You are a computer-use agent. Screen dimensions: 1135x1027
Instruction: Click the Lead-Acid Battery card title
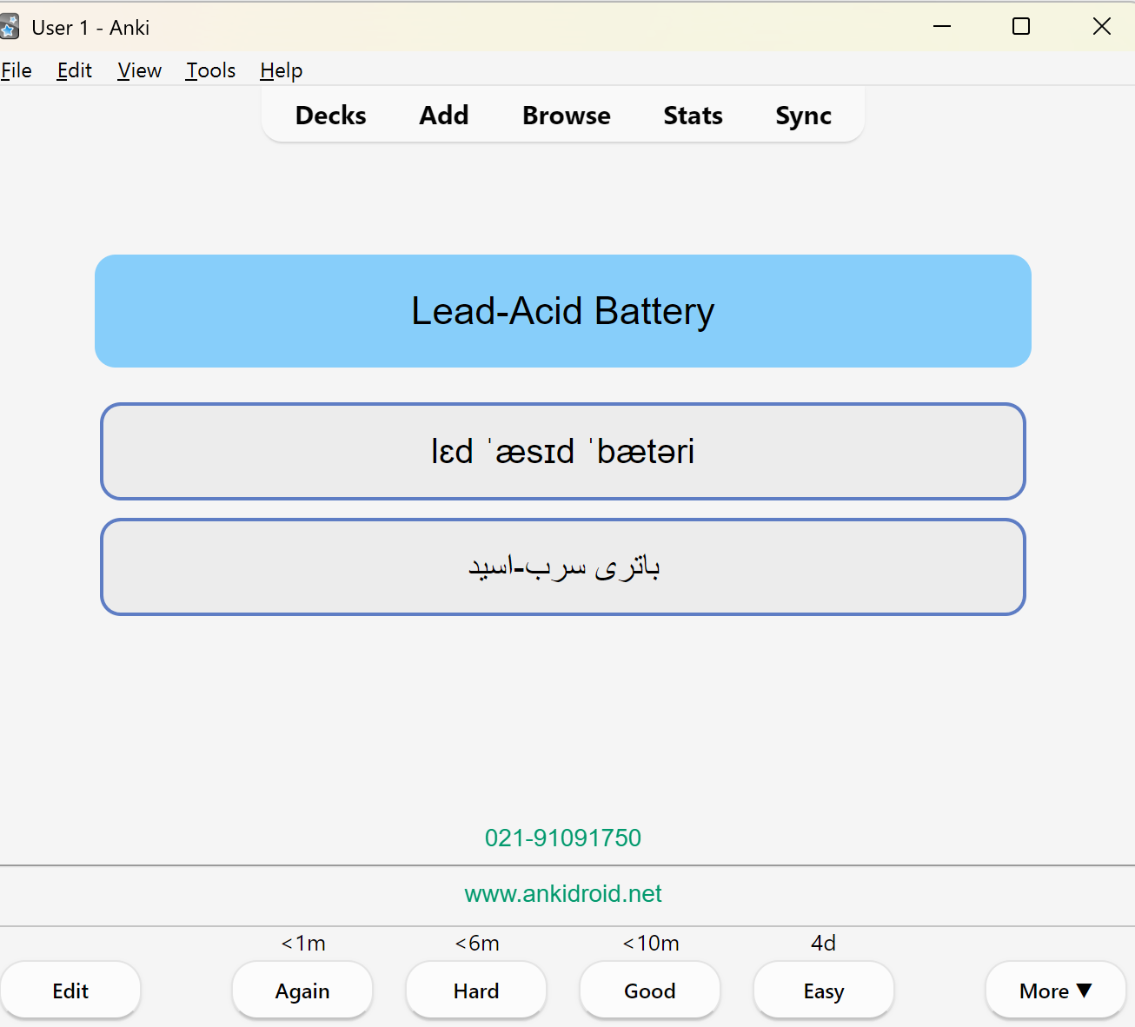coord(563,311)
